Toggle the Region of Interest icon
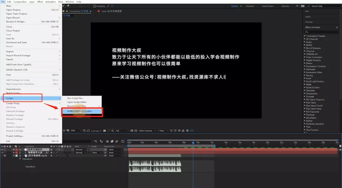This screenshot has width=342, height=188. (132, 131)
